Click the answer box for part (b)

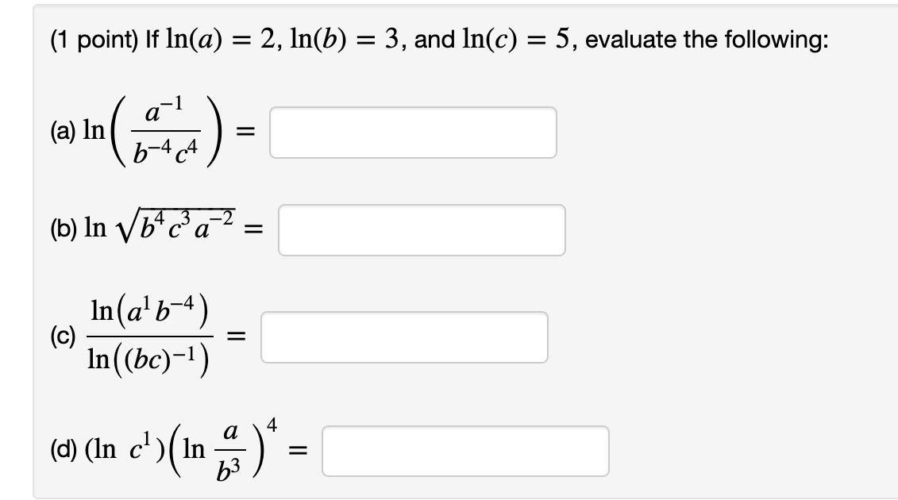point(421,229)
